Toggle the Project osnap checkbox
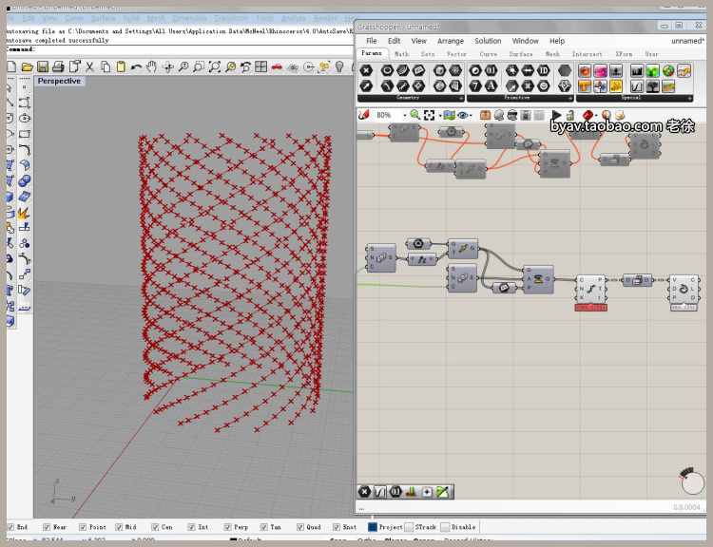Viewport: 713px width, 547px height. coord(372,527)
